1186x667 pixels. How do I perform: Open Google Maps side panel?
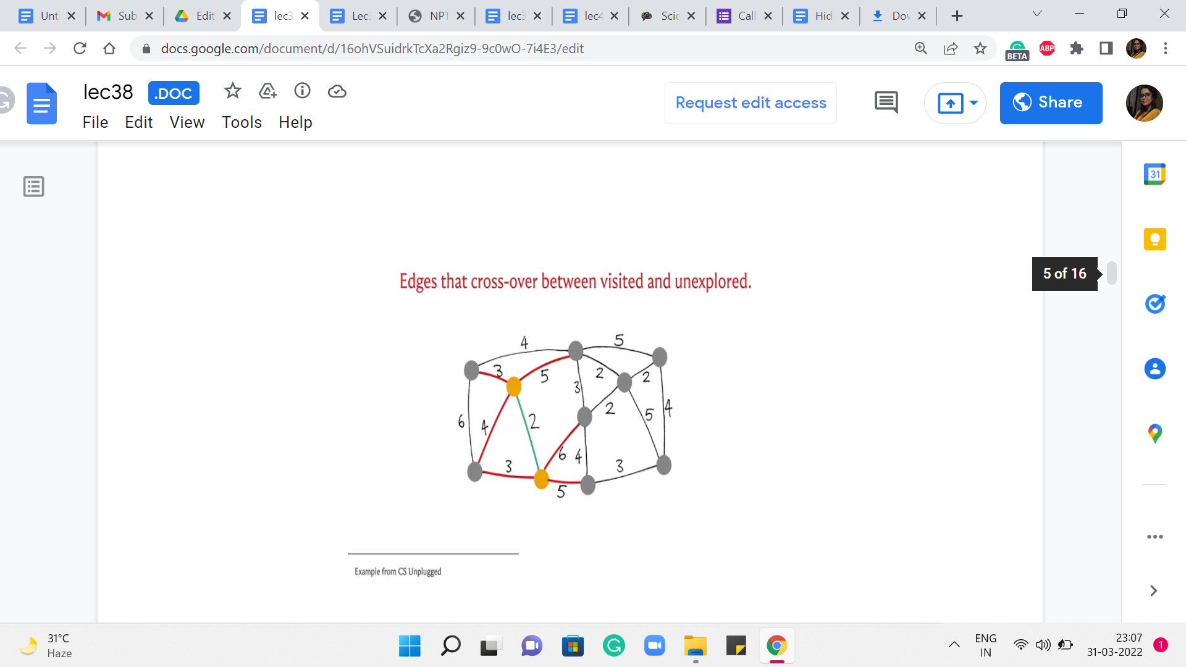1154,434
